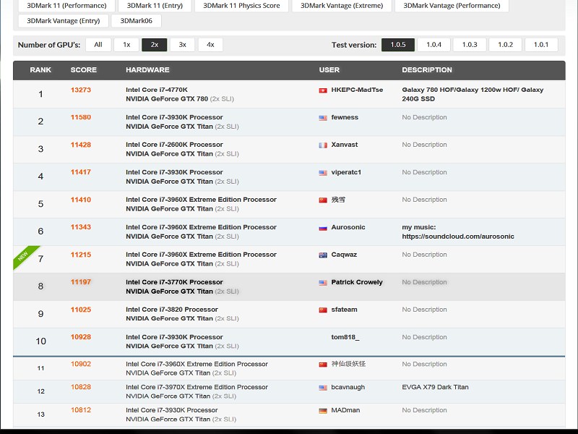Click the SCORE column header
The width and height of the screenshot is (578, 434).
click(x=84, y=69)
